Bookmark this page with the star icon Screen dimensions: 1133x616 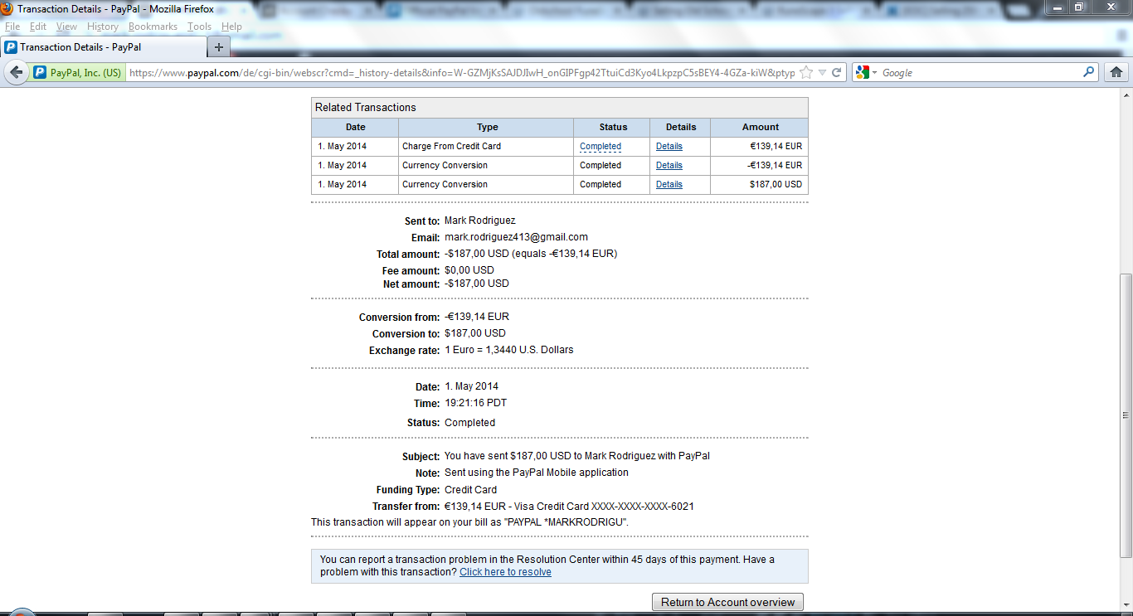pyautogui.click(x=806, y=73)
